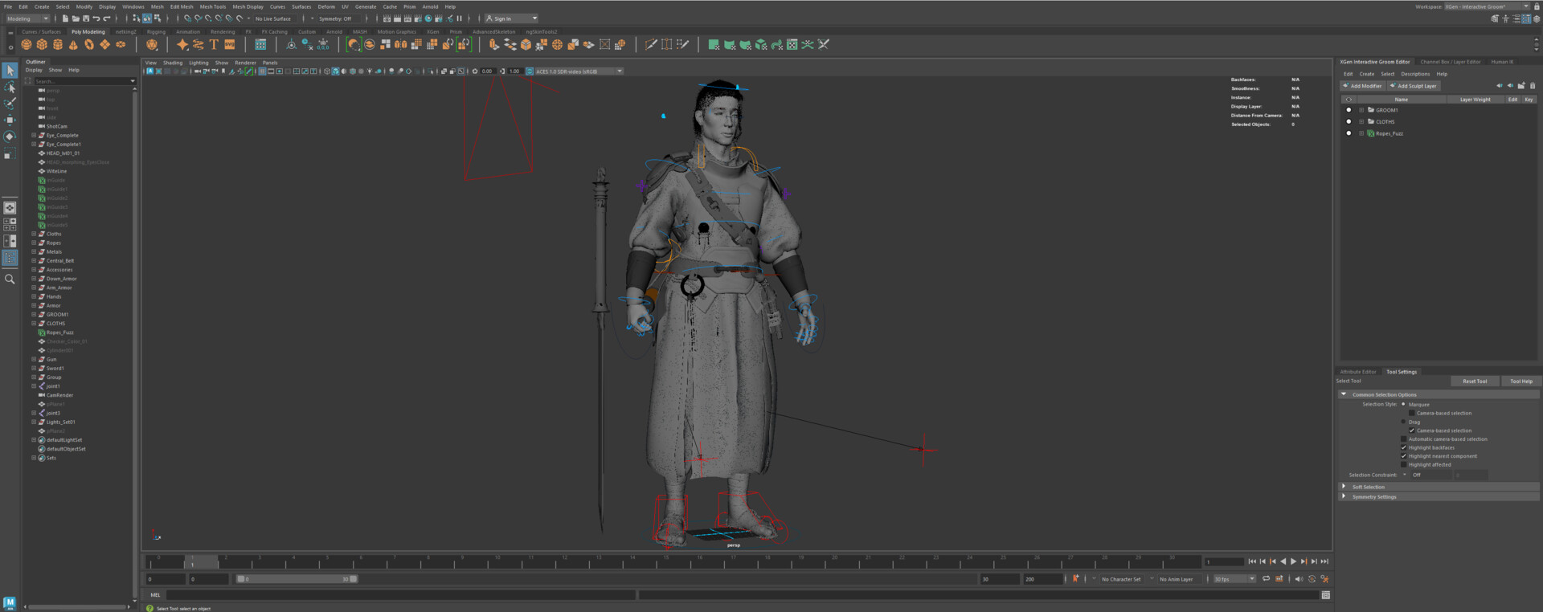
Task: Click the save scene icon
Action: click(86, 18)
